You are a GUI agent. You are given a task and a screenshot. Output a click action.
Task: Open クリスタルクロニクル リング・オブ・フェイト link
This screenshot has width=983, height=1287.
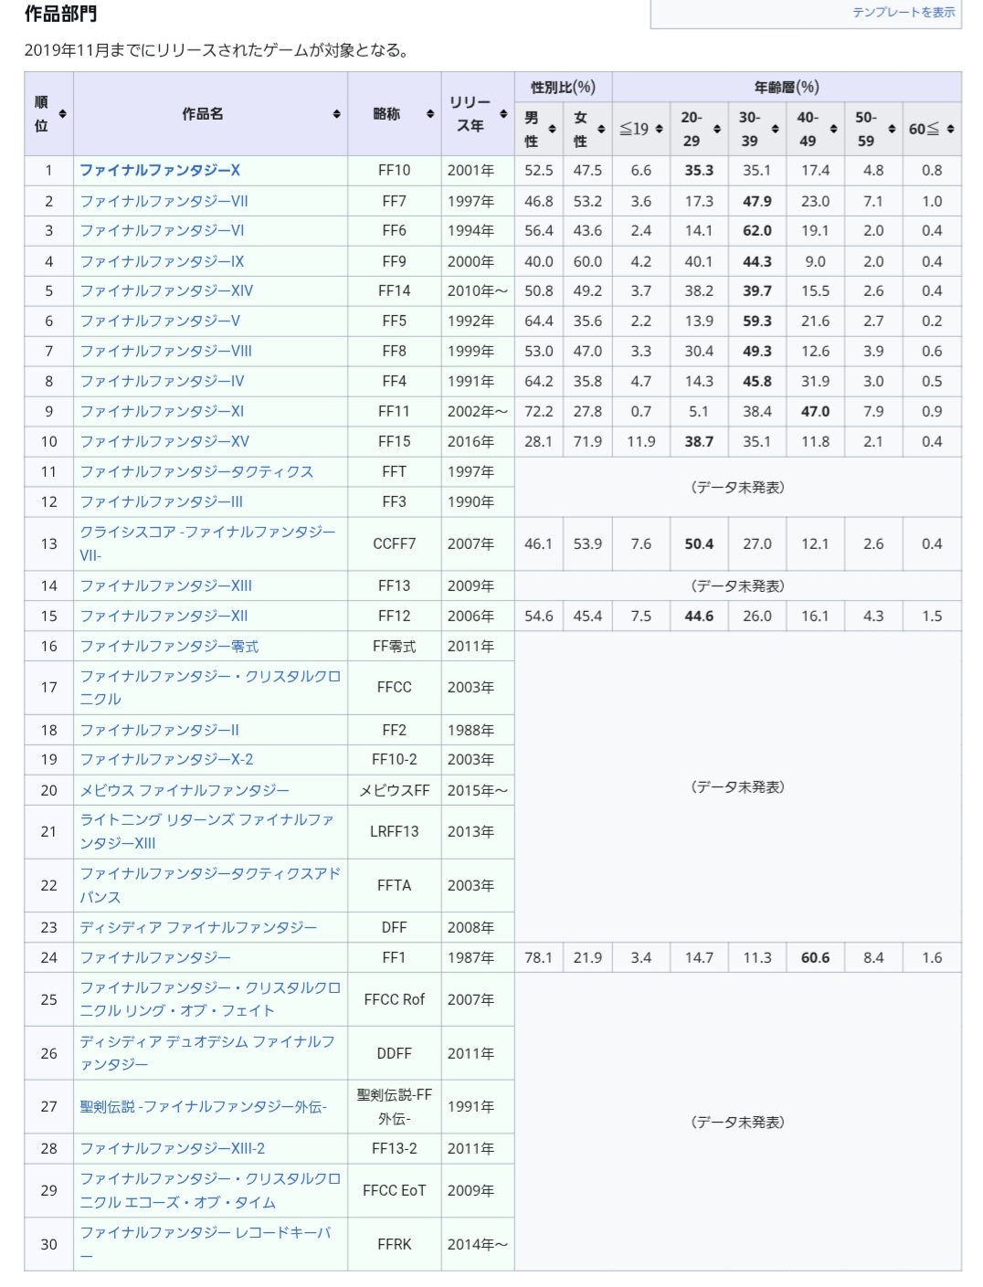pyautogui.click(x=210, y=999)
